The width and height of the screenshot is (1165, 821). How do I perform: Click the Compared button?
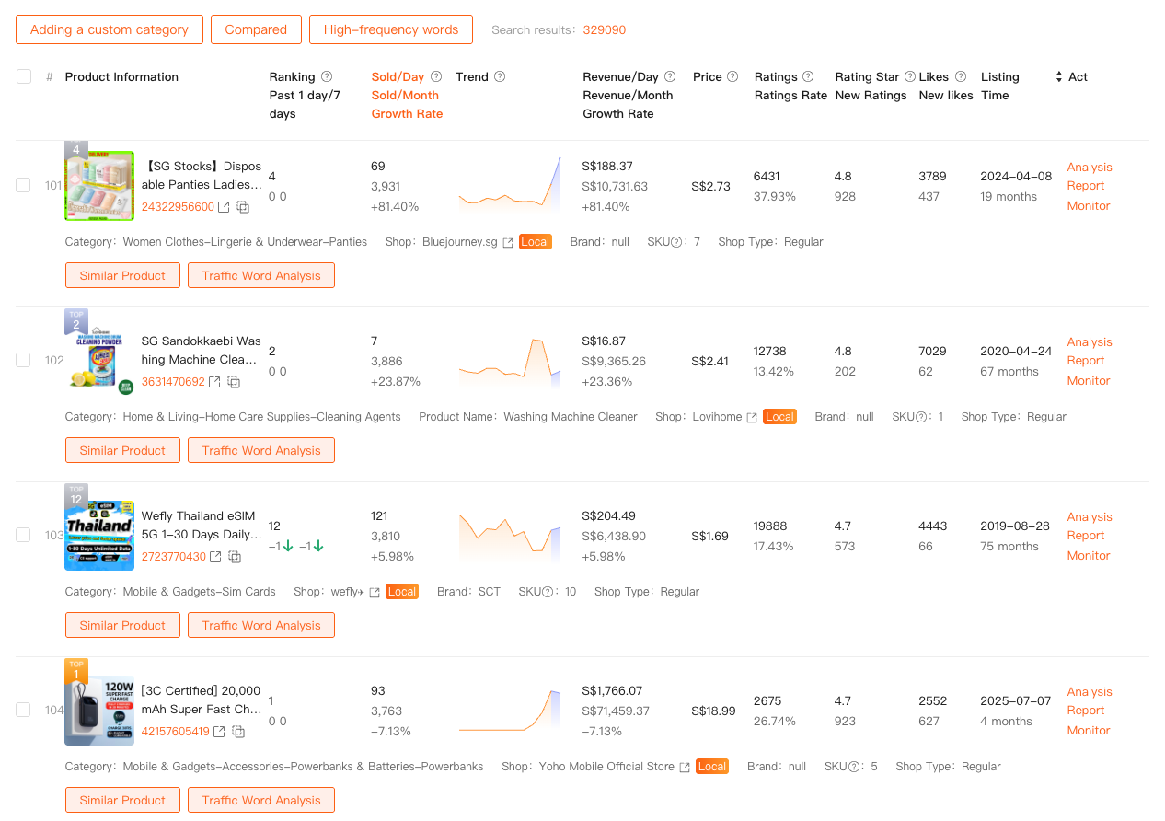click(x=256, y=29)
